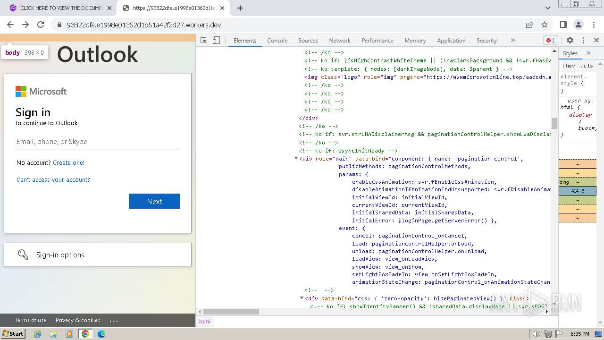Open the Chrome three-dot menu
The width and height of the screenshot is (604, 340).
594,25
